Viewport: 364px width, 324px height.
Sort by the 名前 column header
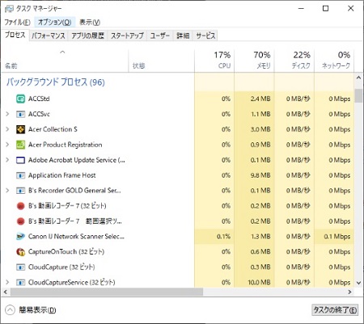click(x=65, y=61)
